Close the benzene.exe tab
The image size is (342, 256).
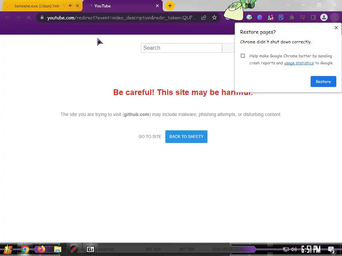(77, 6)
